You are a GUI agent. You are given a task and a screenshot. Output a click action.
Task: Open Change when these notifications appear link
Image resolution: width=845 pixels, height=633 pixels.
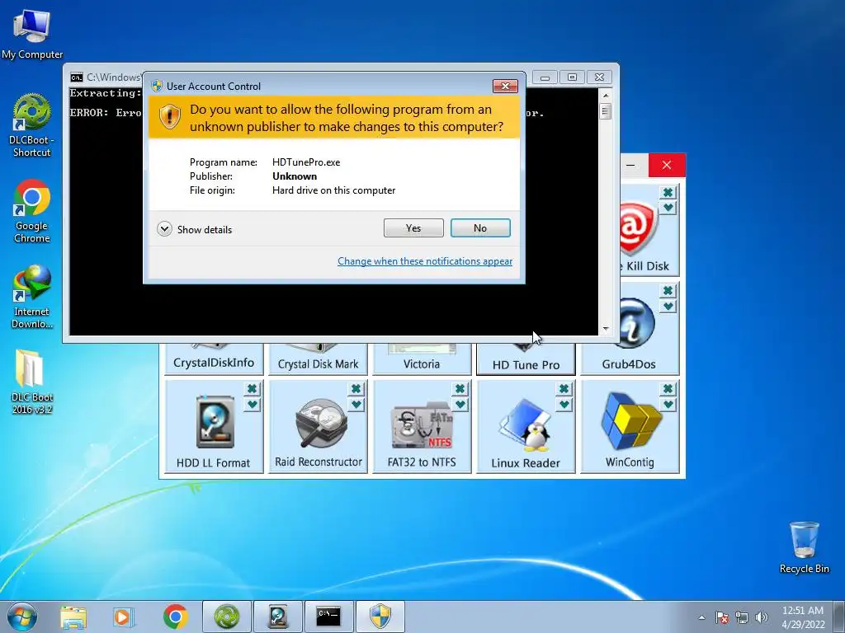425,261
